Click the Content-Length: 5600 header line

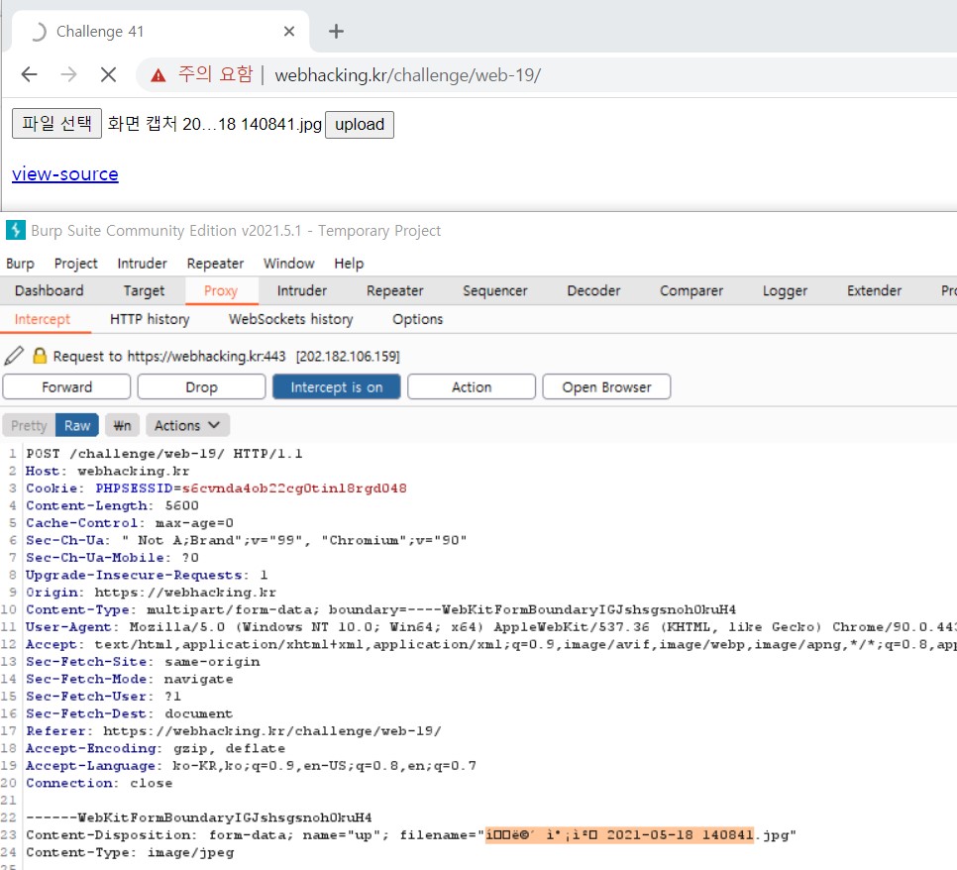click(112, 505)
